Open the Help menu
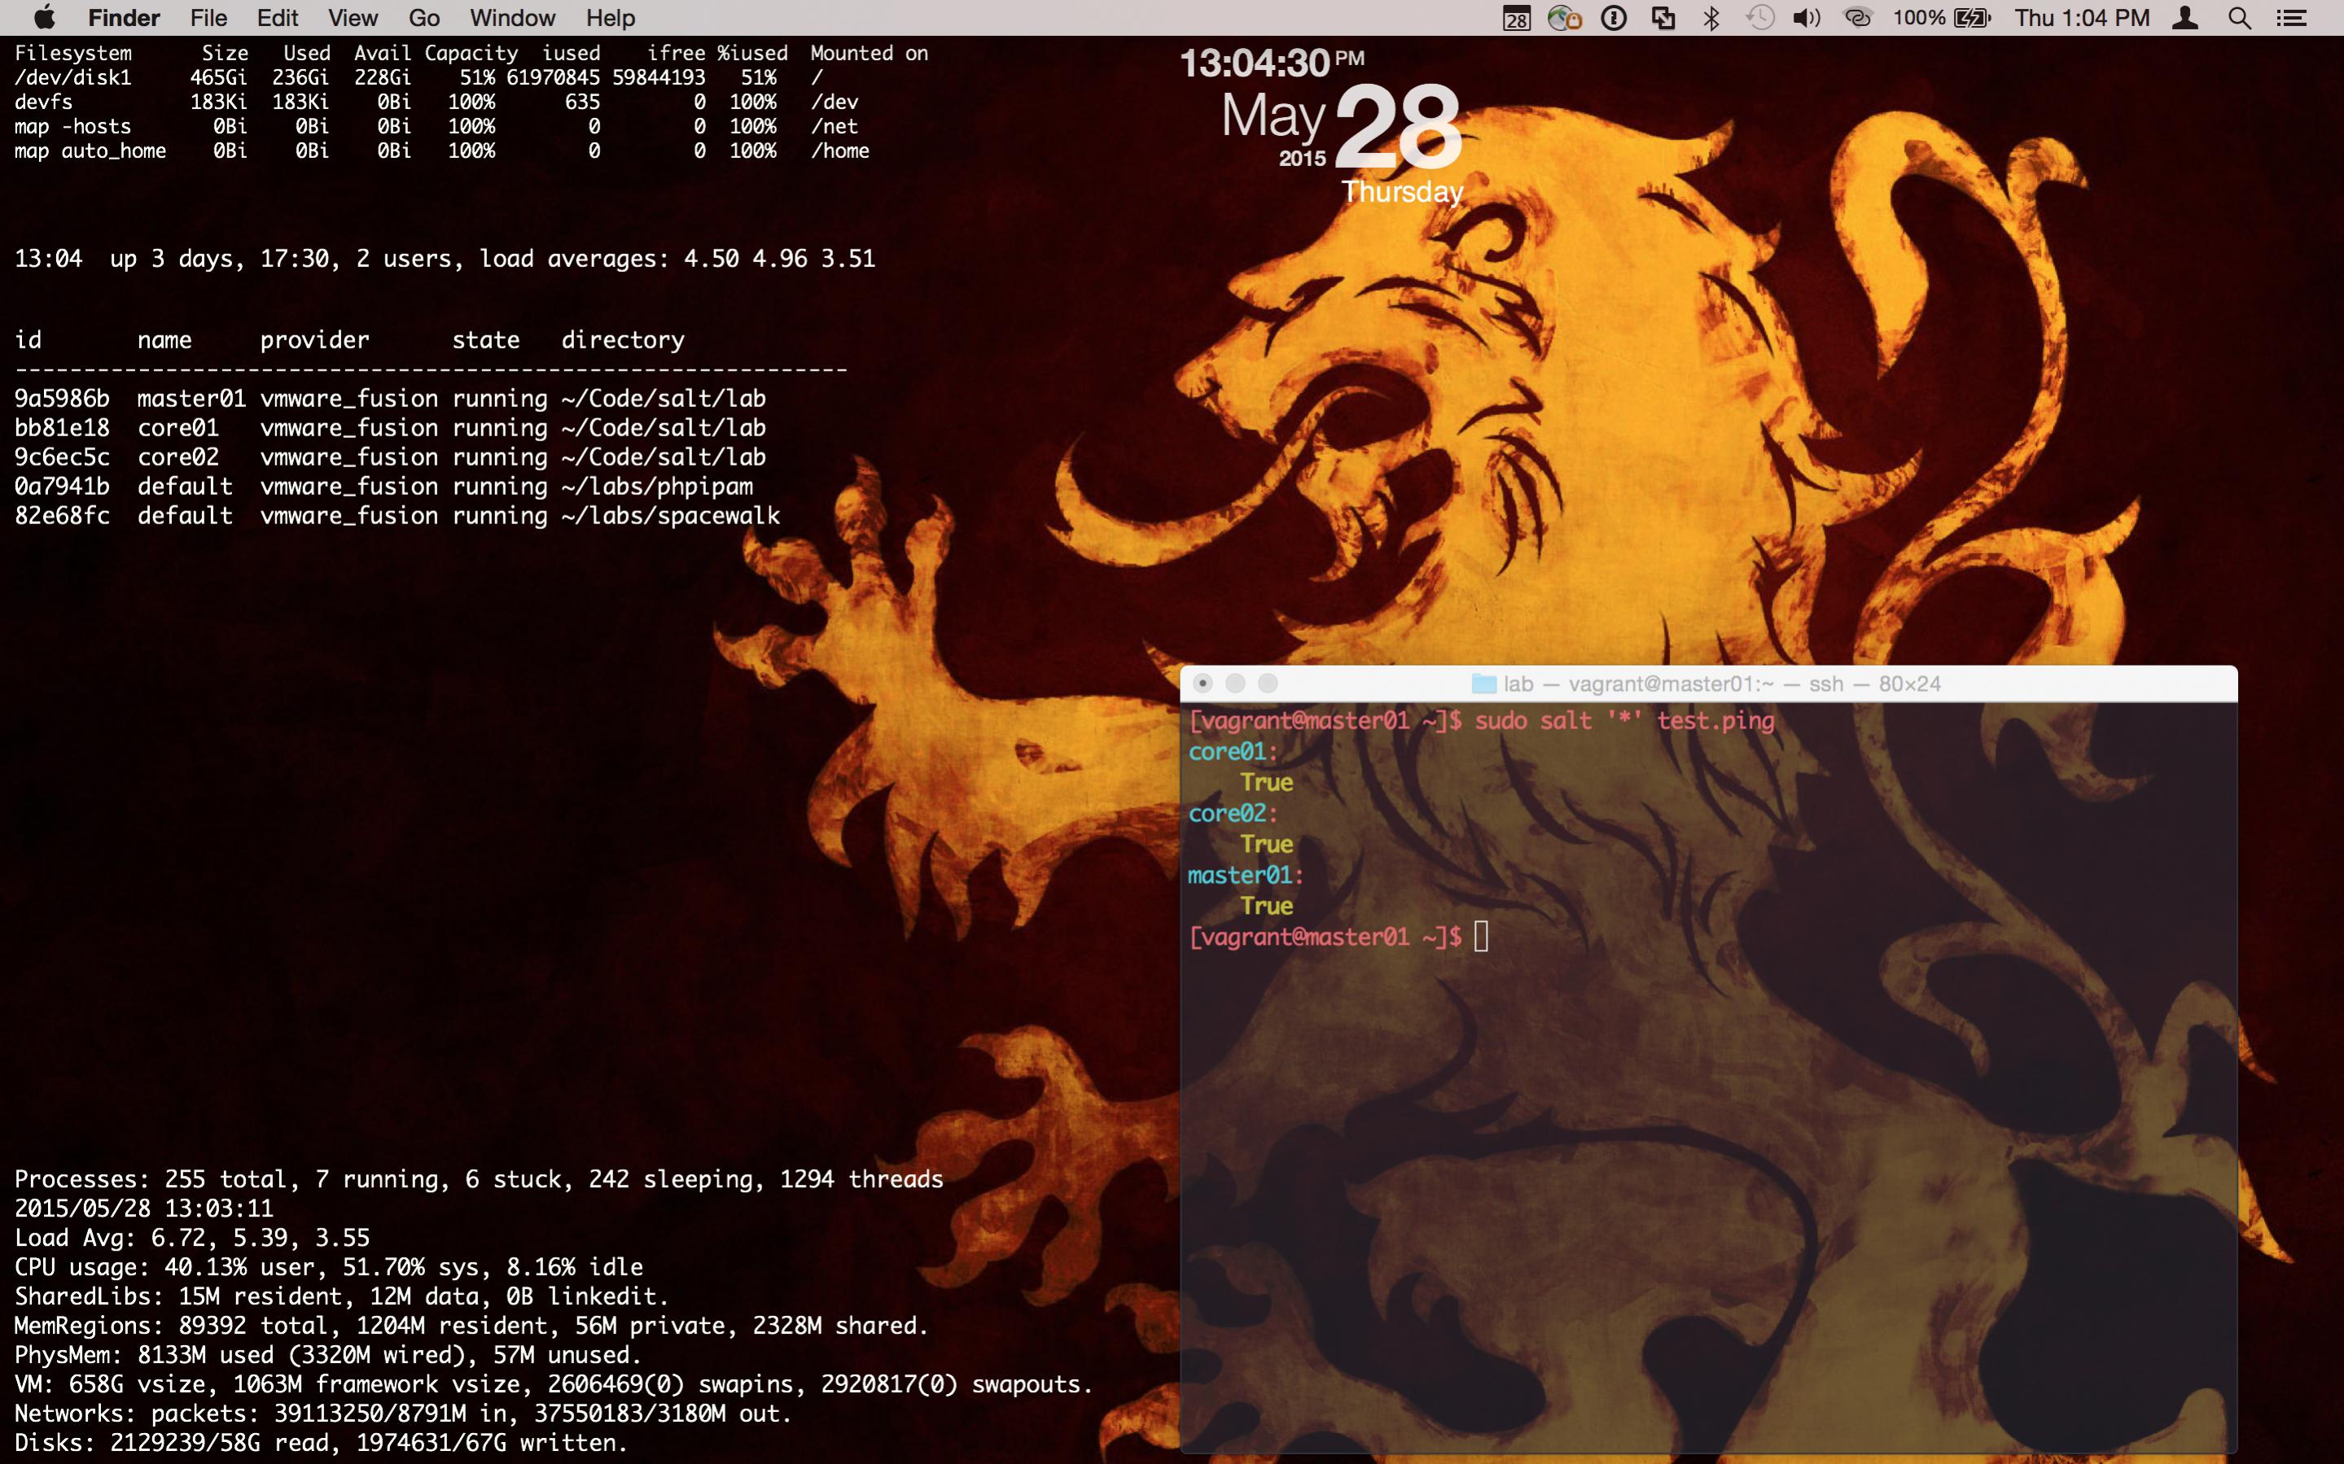Image resolution: width=2344 pixels, height=1464 pixels. [x=610, y=17]
